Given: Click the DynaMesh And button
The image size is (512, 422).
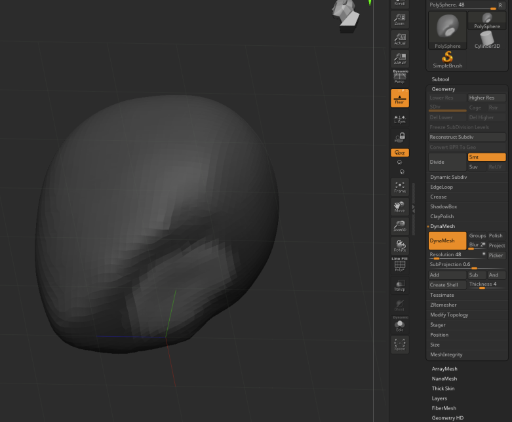Looking at the screenshot, I should tap(496, 275).
